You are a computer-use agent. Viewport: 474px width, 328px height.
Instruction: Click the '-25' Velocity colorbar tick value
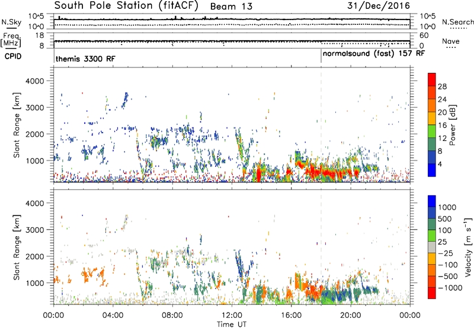point(446,253)
